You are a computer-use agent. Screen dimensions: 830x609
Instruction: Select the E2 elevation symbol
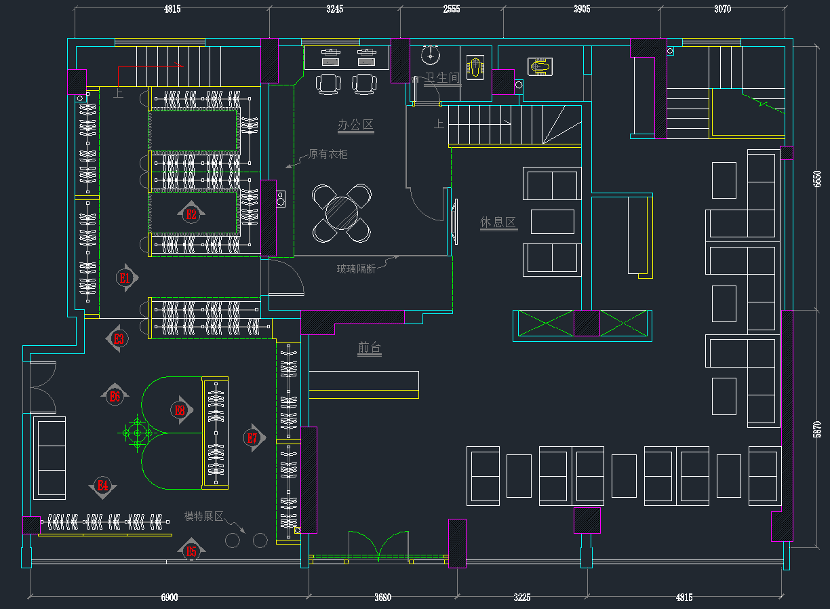(191, 214)
